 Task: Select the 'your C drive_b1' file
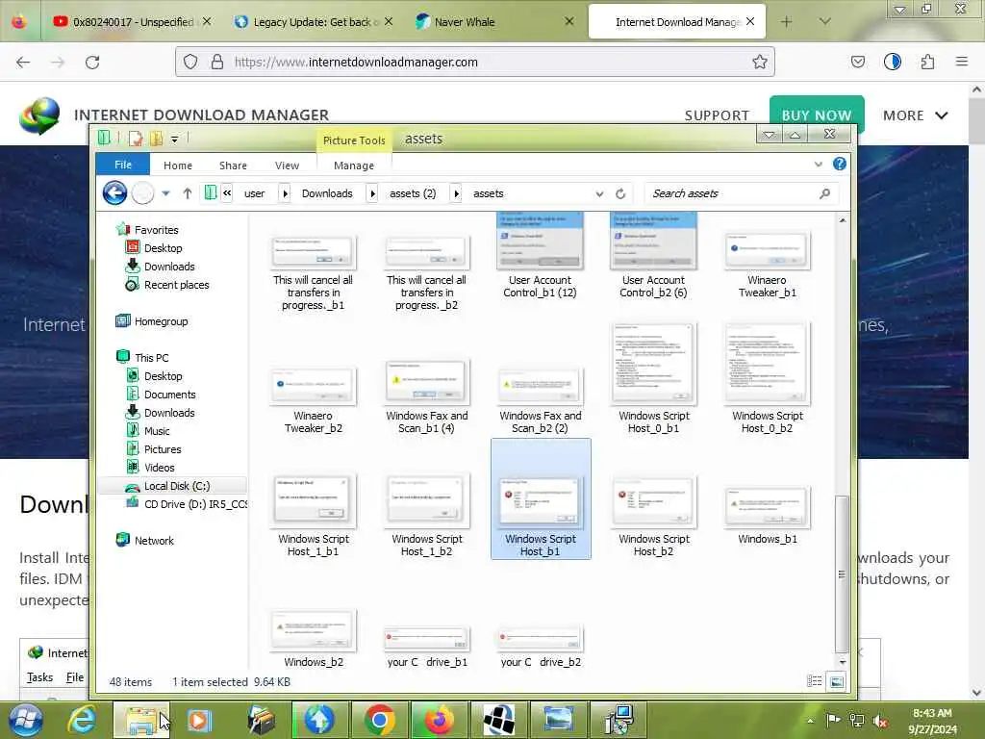pyautogui.click(x=426, y=646)
